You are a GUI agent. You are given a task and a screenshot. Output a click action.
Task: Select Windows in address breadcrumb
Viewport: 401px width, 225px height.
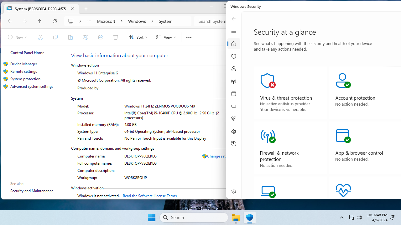tap(137, 21)
